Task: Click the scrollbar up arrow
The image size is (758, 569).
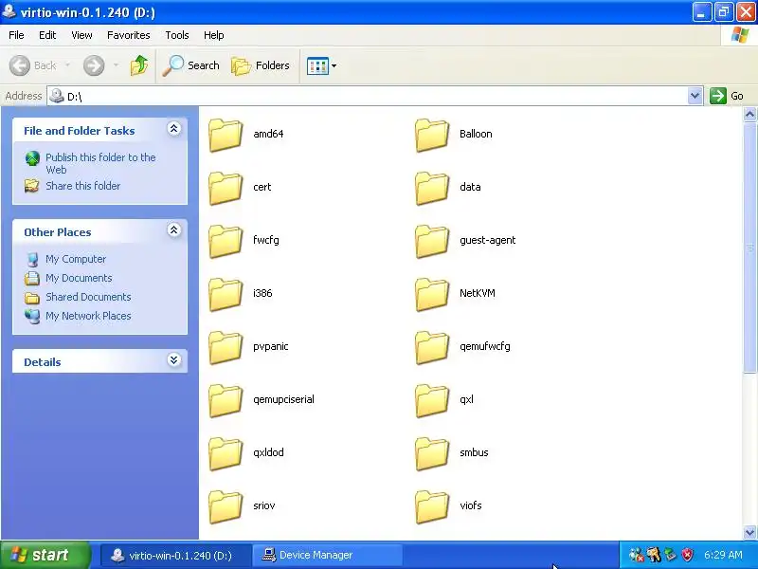Action: [749, 114]
